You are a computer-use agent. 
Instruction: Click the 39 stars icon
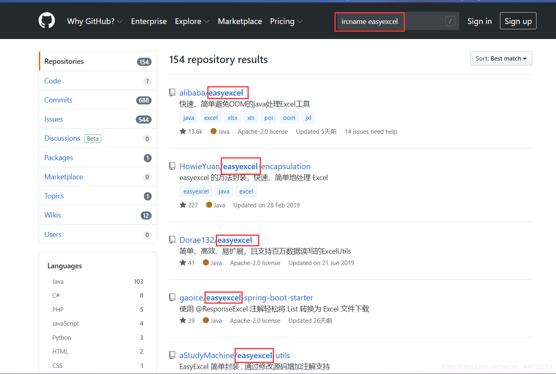coord(183,320)
